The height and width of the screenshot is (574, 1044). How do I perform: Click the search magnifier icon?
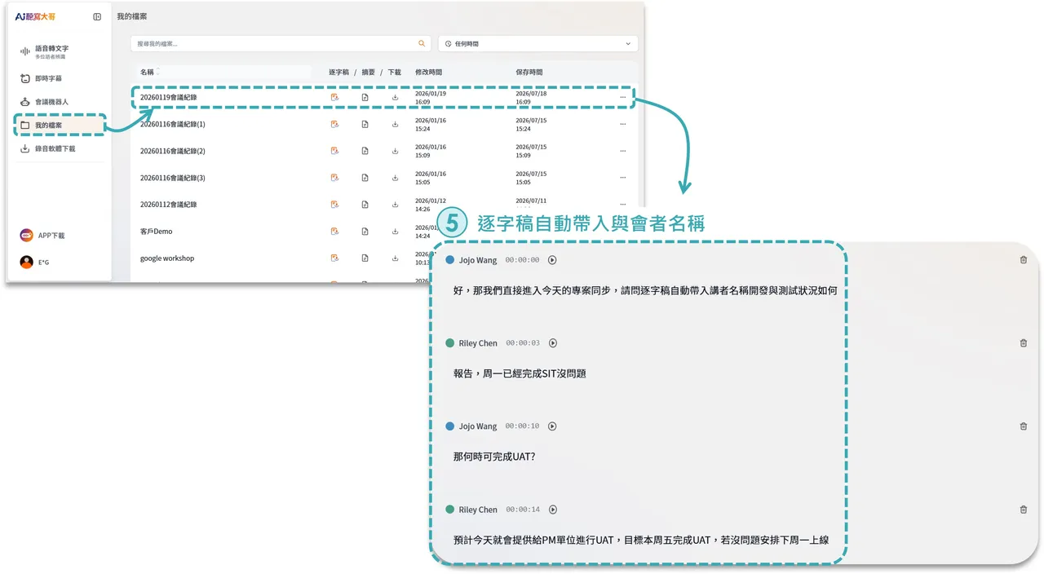(422, 42)
